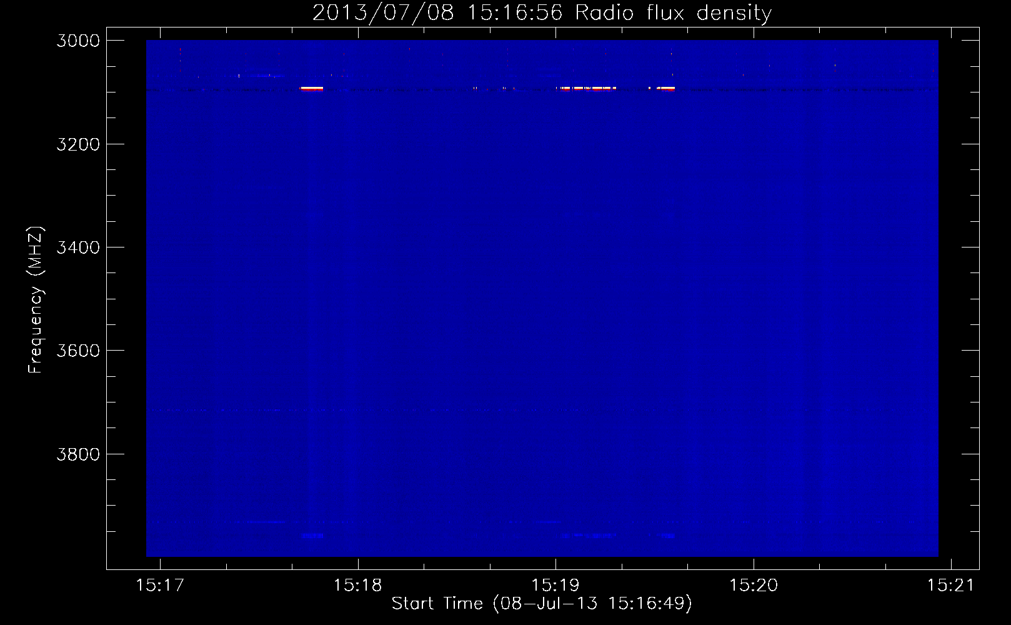Click the 3200 frequency axis label
The height and width of the screenshot is (625, 1011).
click(78, 144)
